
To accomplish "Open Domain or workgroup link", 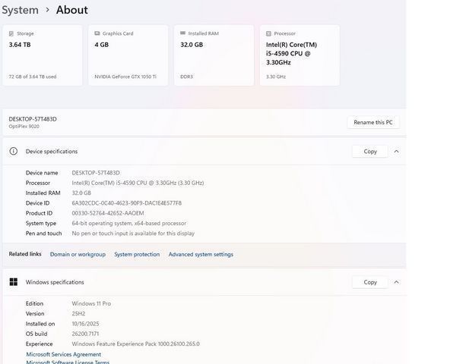I will click(78, 254).
